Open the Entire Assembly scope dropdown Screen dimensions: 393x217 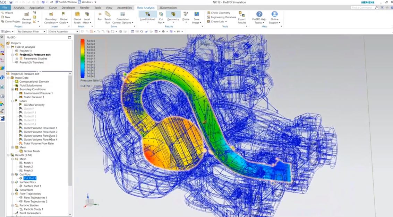[x=64, y=31]
